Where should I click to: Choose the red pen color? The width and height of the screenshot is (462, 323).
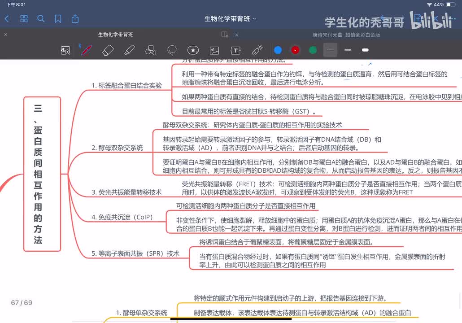pyautogui.click(x=295, y=50)
